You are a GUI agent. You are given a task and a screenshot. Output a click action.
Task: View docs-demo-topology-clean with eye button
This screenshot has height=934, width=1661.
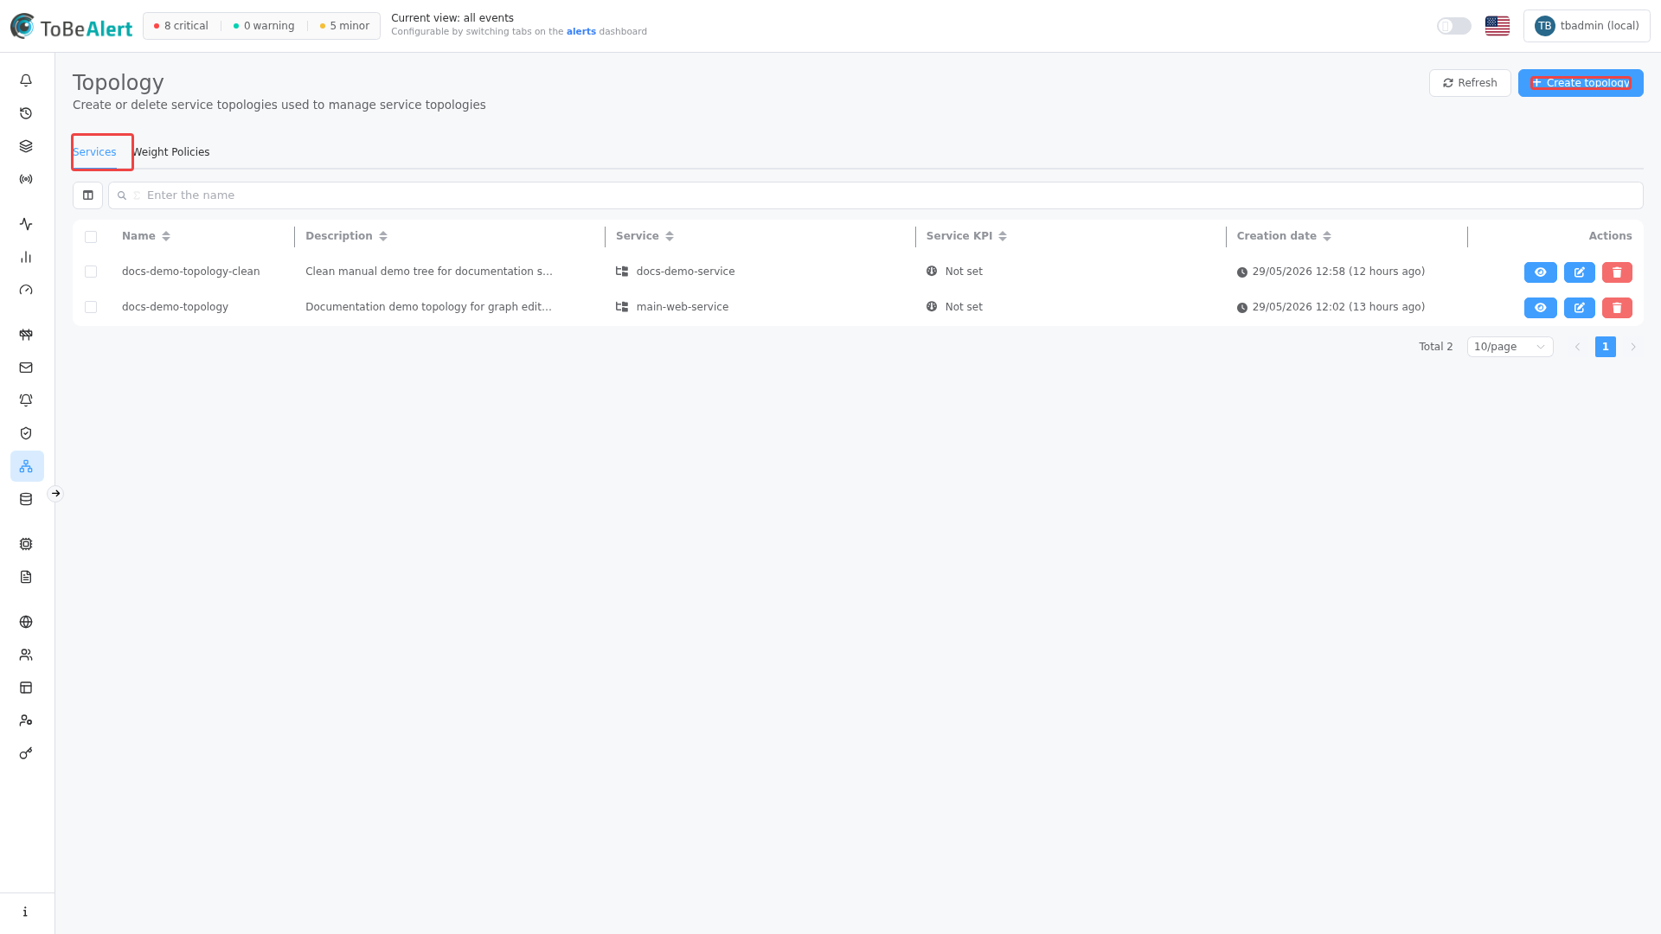(x=1541, y=272)
